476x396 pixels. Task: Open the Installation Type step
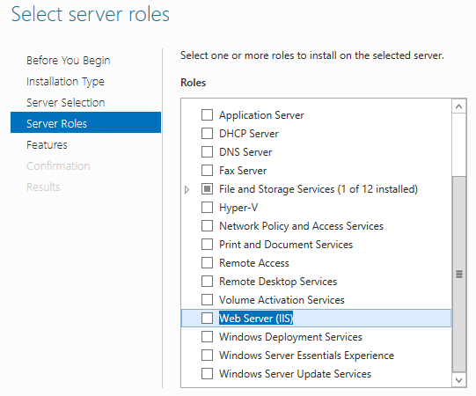point(65,82)
